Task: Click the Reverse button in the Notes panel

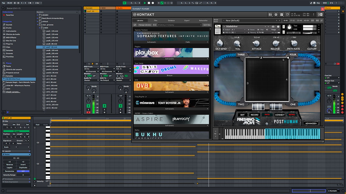Action: click(x=10, y=165)
